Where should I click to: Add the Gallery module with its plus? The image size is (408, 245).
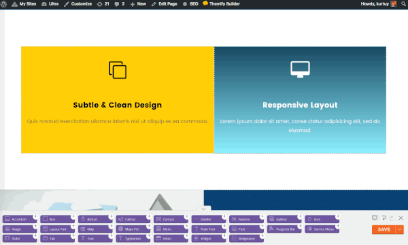300,216
